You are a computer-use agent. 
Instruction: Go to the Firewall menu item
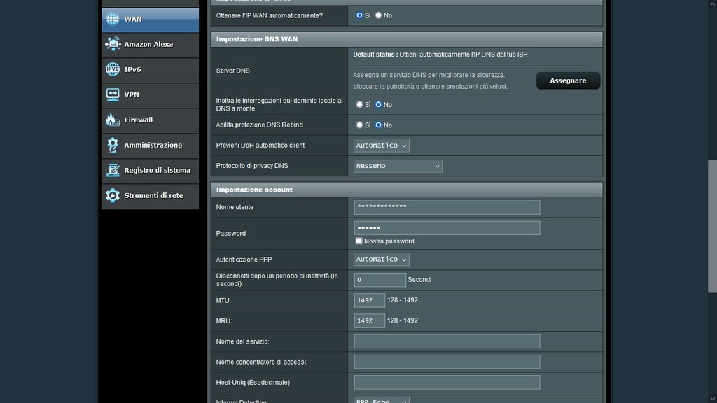click(138, 120)
